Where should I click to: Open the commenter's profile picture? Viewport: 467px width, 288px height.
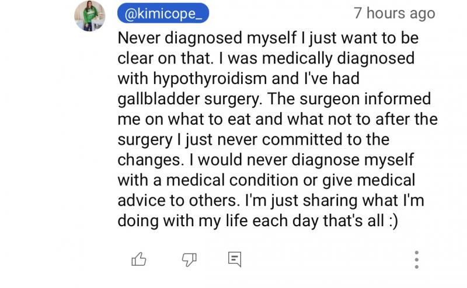[x=90, y=16]
